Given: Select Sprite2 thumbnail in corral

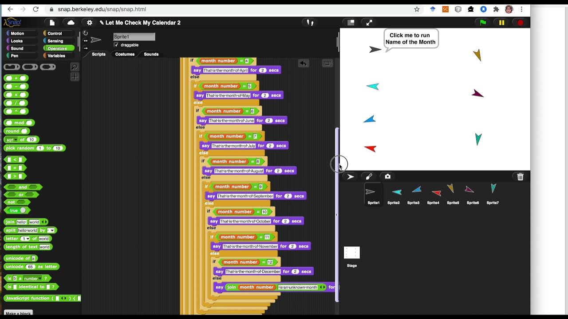Looking at the screenshot, I should pos(394,195).
